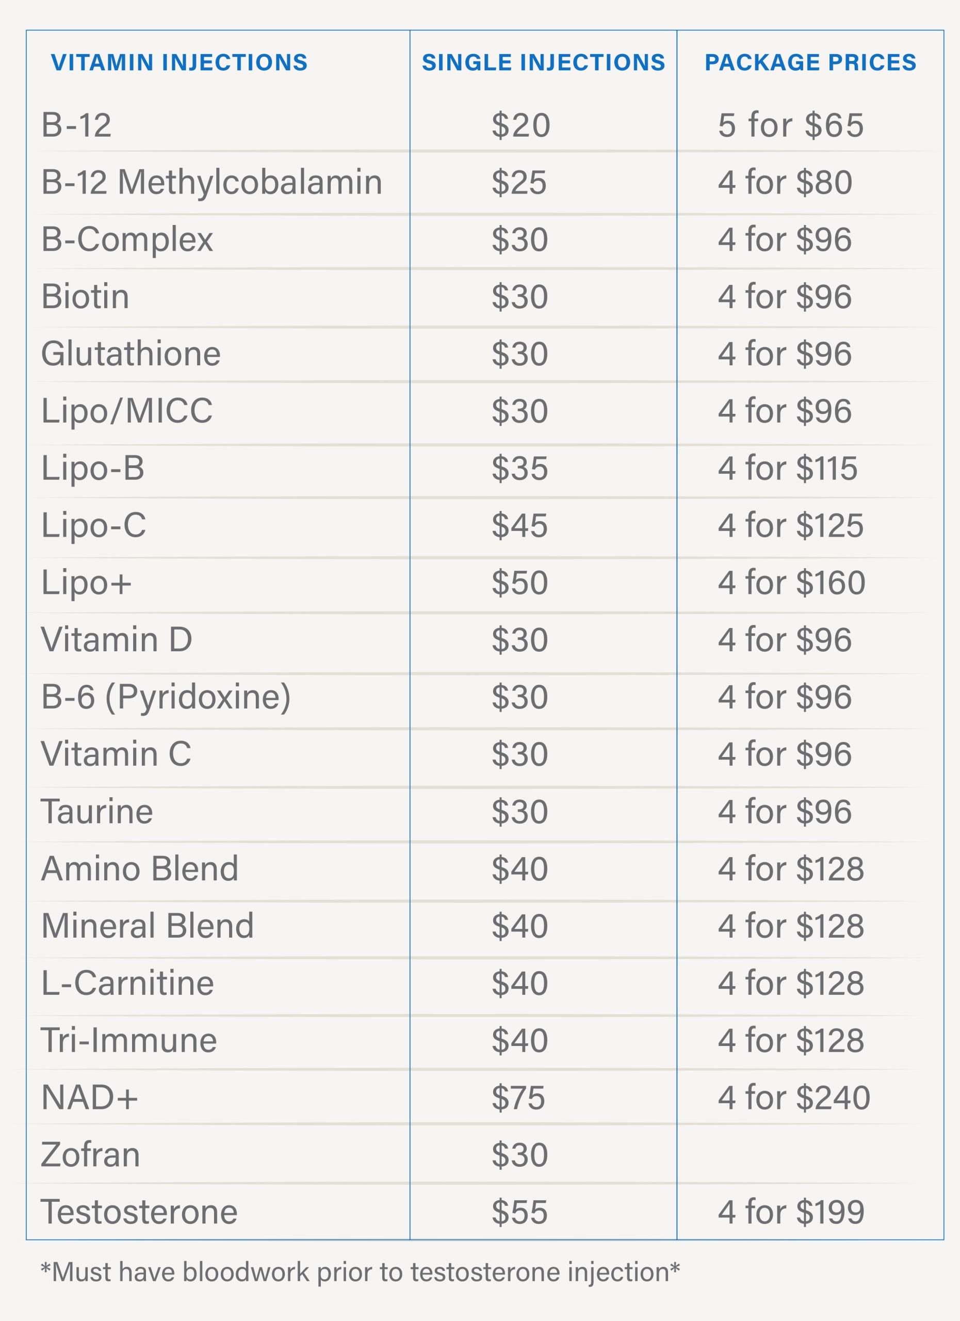
Task: Click the '4 for $199' Testosterone package
Action: [x=791, y=1212]
